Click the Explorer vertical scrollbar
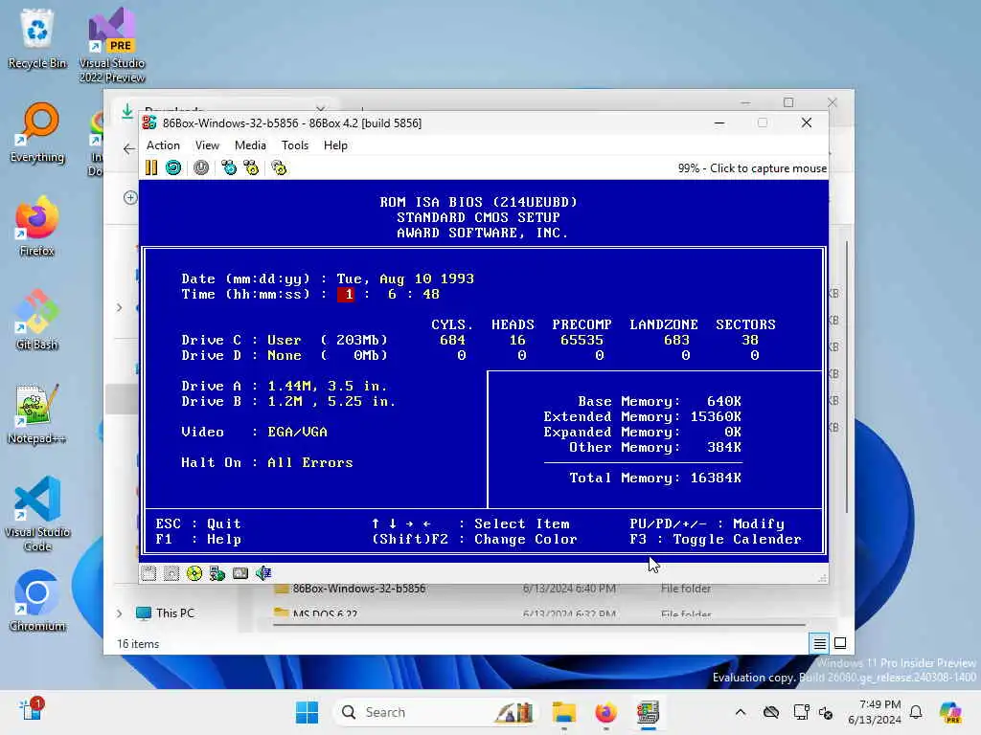The height and width of the screenshot is (735, 981). (847, 377)
